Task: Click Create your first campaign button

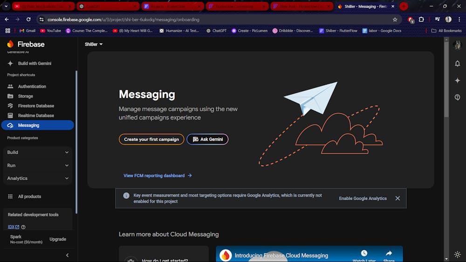Action: click(x=151, y=140)
